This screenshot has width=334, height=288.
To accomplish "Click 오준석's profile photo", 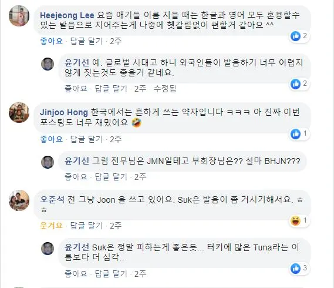I will [19, 200].
